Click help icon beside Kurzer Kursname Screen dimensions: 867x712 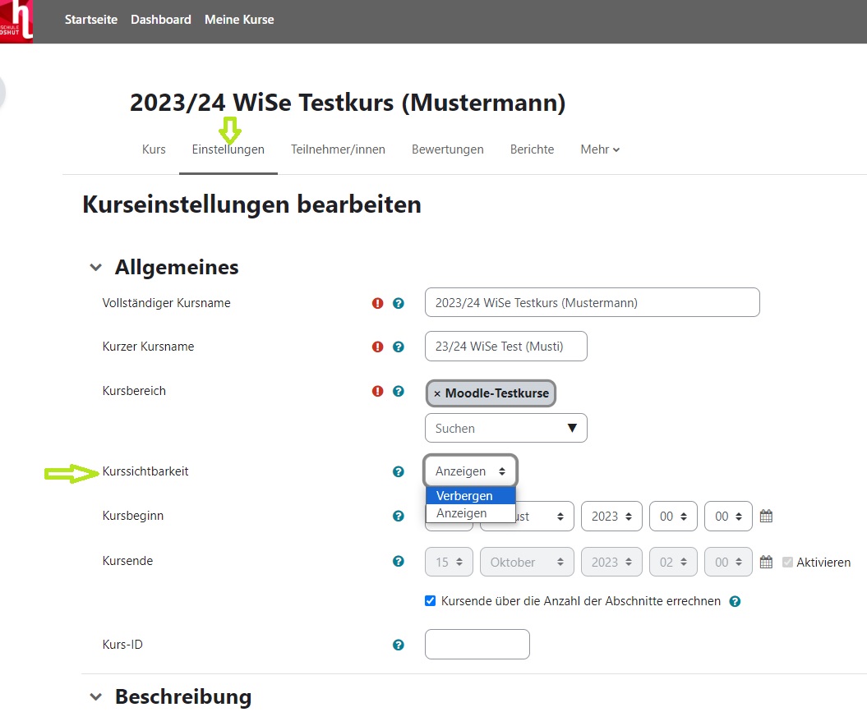tap(399, 347)
